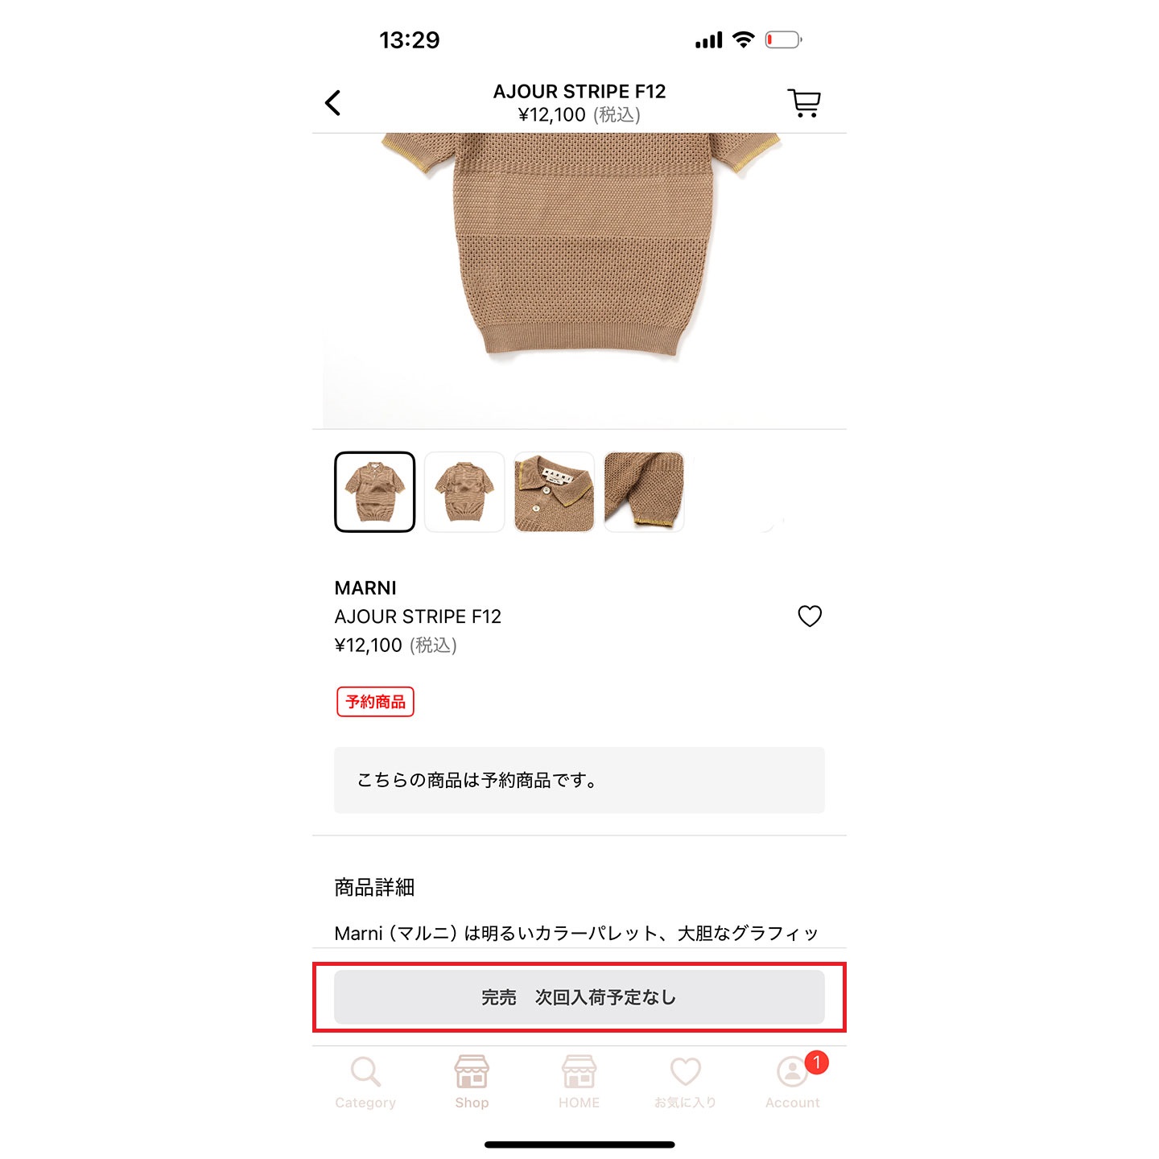This screenshot has height=1159, width=1159.
Task: Tap the 予約商品 red tag
Action: [x=375, y=702]
